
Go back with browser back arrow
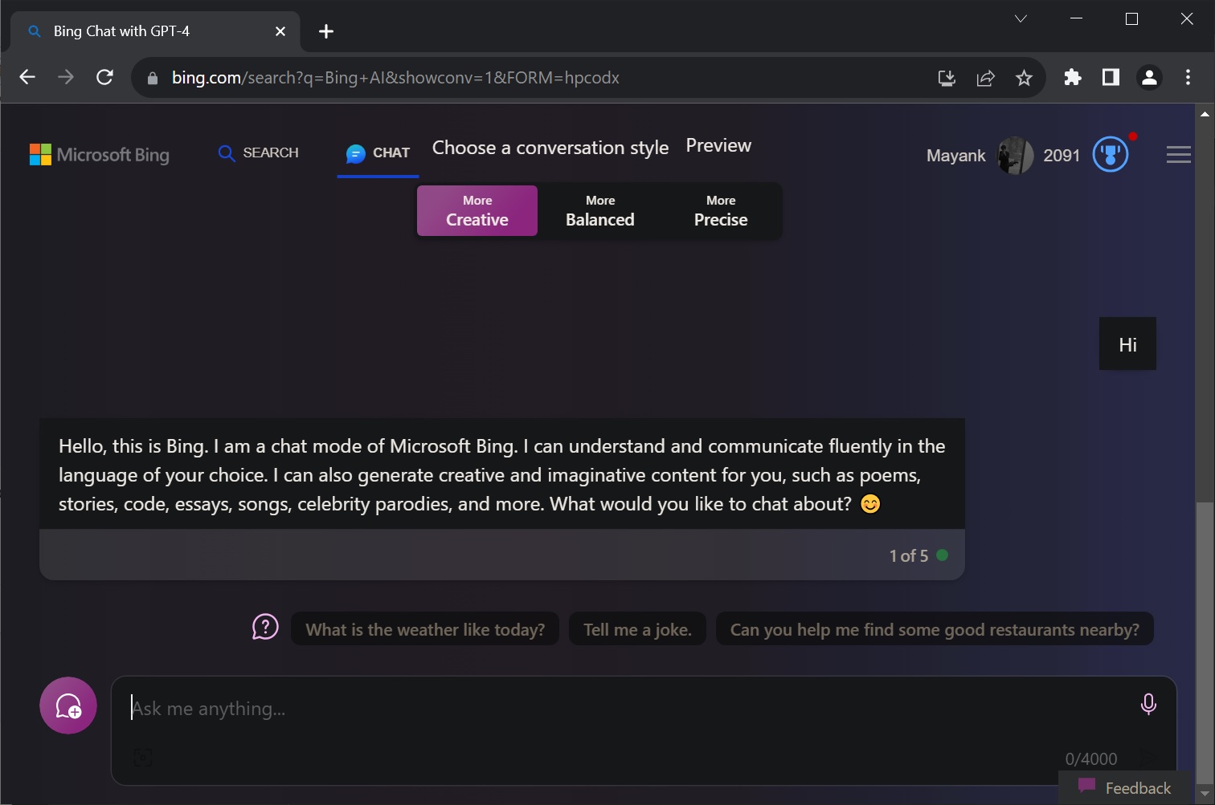(x=27, y=77)
